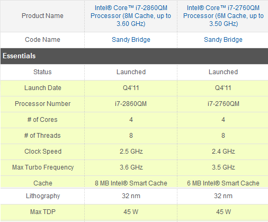268x222 pixels.
Task: Select the Lithography row label
Action: coord(43,196)
